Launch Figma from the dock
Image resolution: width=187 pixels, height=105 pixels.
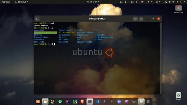105,101
